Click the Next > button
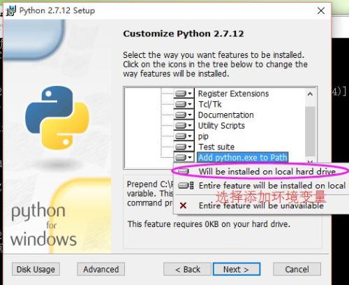The width and height of the screenshot is (349, 285). point(237,270)
